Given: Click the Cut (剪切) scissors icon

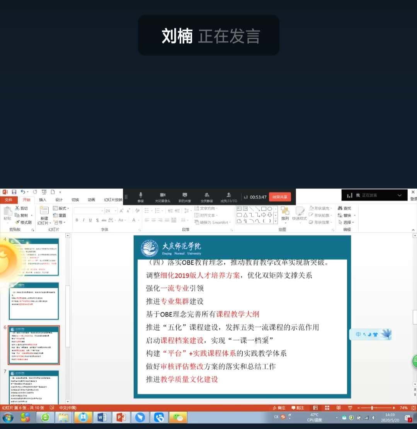Looking at the screenshot, I should point(17,209).
